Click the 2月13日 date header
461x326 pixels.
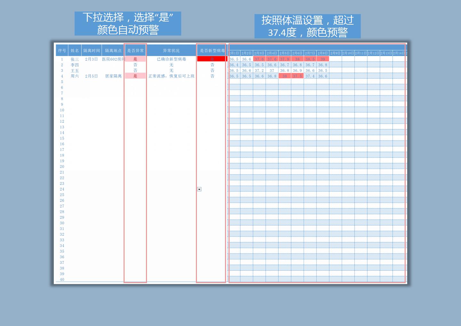pos(386,53)
